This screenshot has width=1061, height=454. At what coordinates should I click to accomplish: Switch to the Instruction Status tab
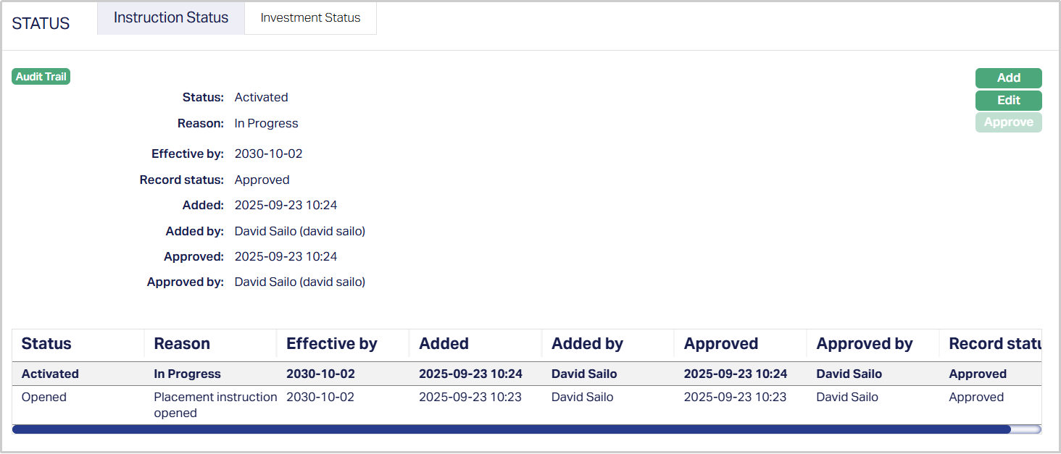point(171,18)
